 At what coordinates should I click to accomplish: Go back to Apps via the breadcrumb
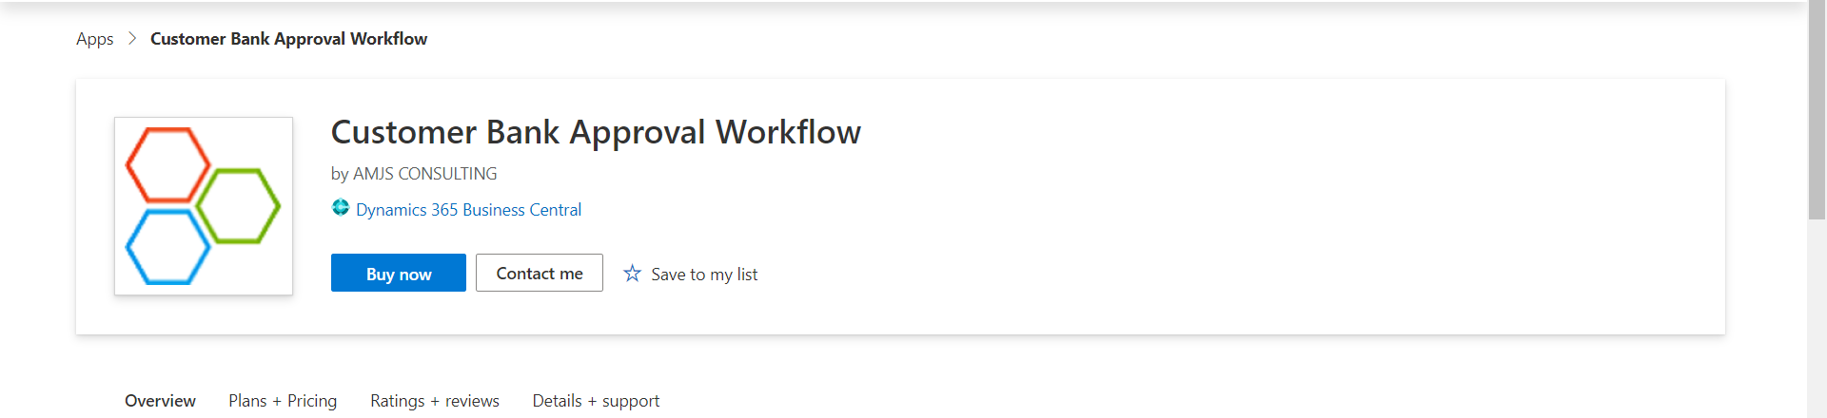[94, 39]
